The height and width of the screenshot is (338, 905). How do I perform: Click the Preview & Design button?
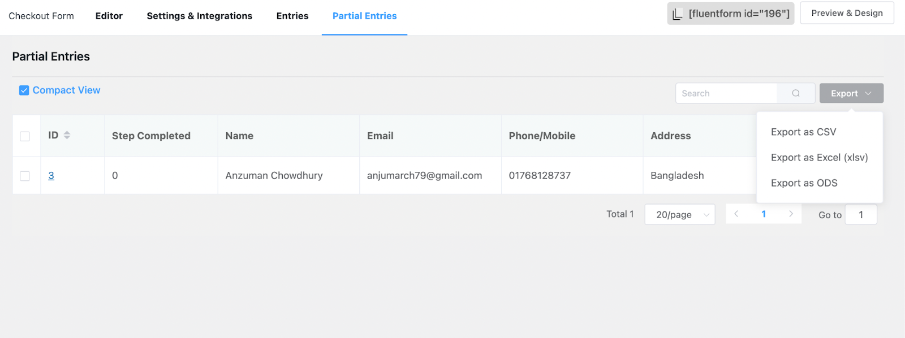[x=847, y=13]
